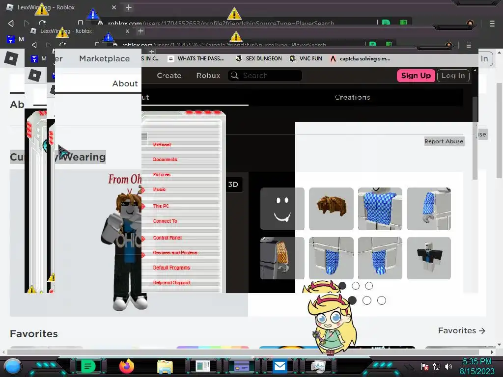Click the green speech-bubble extension in the topmost toolbar
This screenshot has height=377, width=503.
coord(386,23)
